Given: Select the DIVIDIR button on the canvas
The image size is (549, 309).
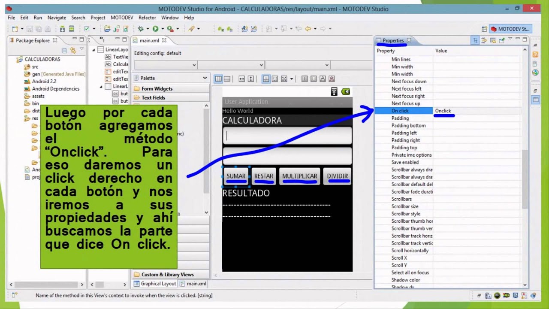Looking at the screenshot, I should pos(338,176).
